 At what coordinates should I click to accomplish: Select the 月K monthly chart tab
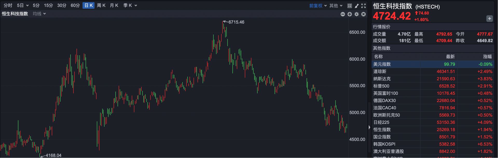click(x=114, y=5)
